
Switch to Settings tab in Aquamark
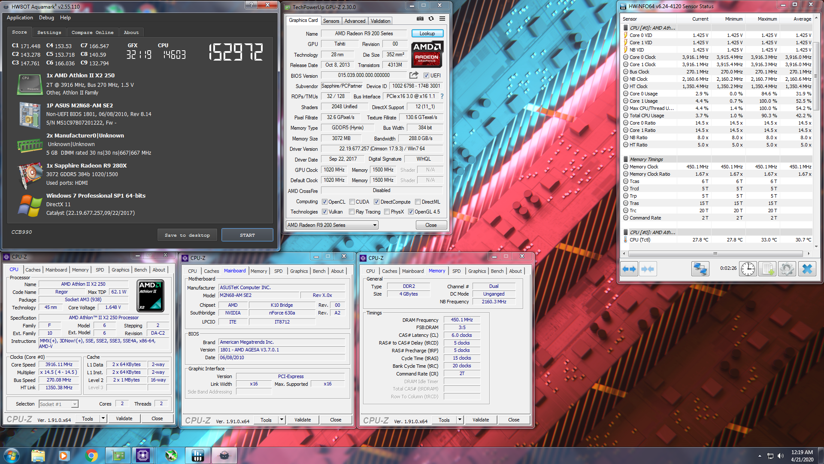tap(49, 32)
